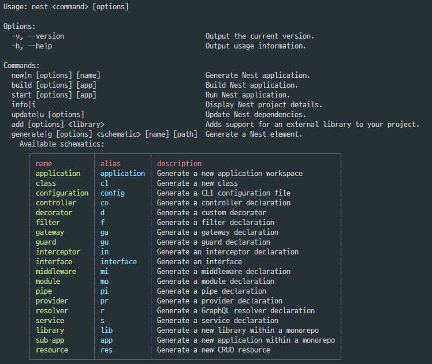The width and height of the screenshot is (432, 364).
Task: Click the 'module' schematic name
Action: point(48,282)
